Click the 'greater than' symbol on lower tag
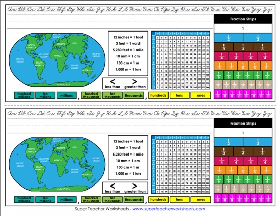This screenshot has width=280, height=216. tap(134, 186)
